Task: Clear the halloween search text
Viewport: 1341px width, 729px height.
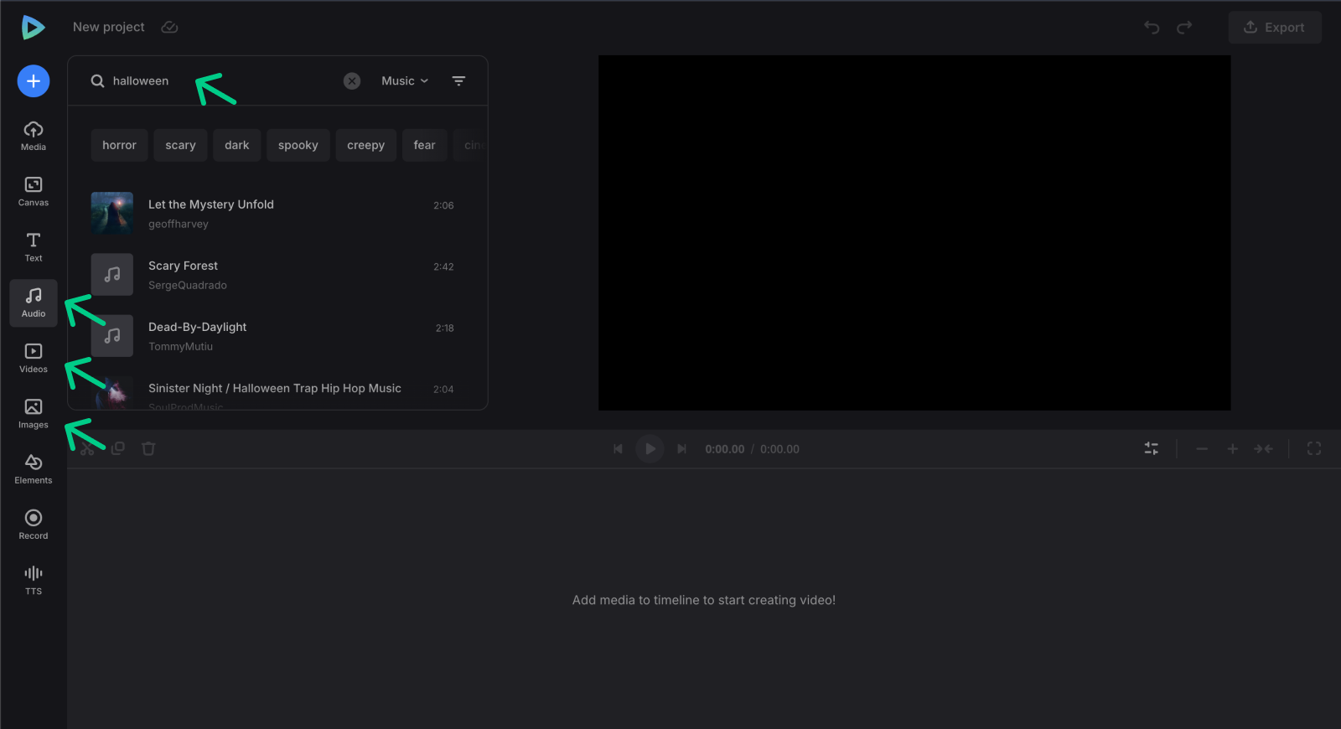Action: click(x=352, y=81)
